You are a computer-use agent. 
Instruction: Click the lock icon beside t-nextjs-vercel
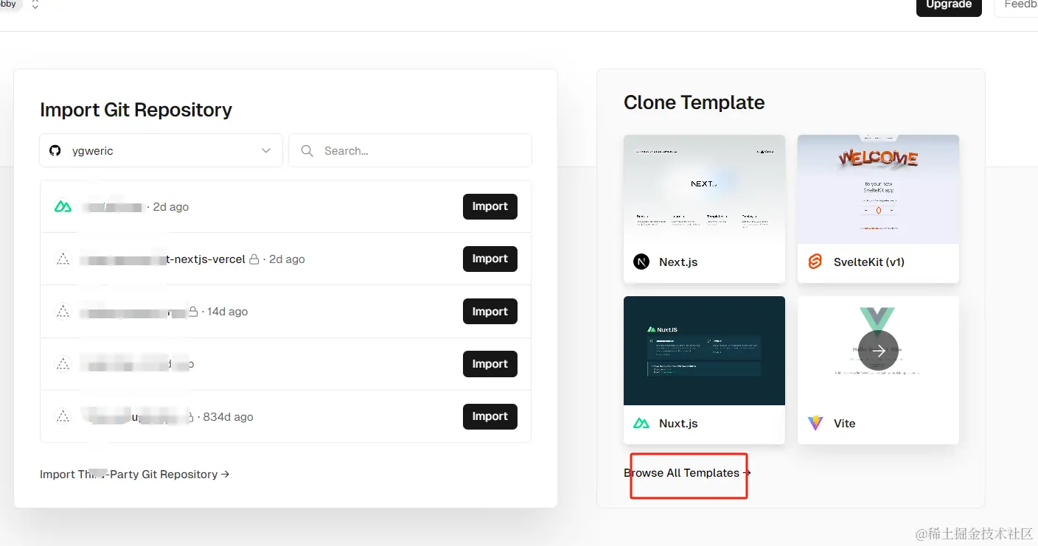pyautogui.click(x=254, y=259)
